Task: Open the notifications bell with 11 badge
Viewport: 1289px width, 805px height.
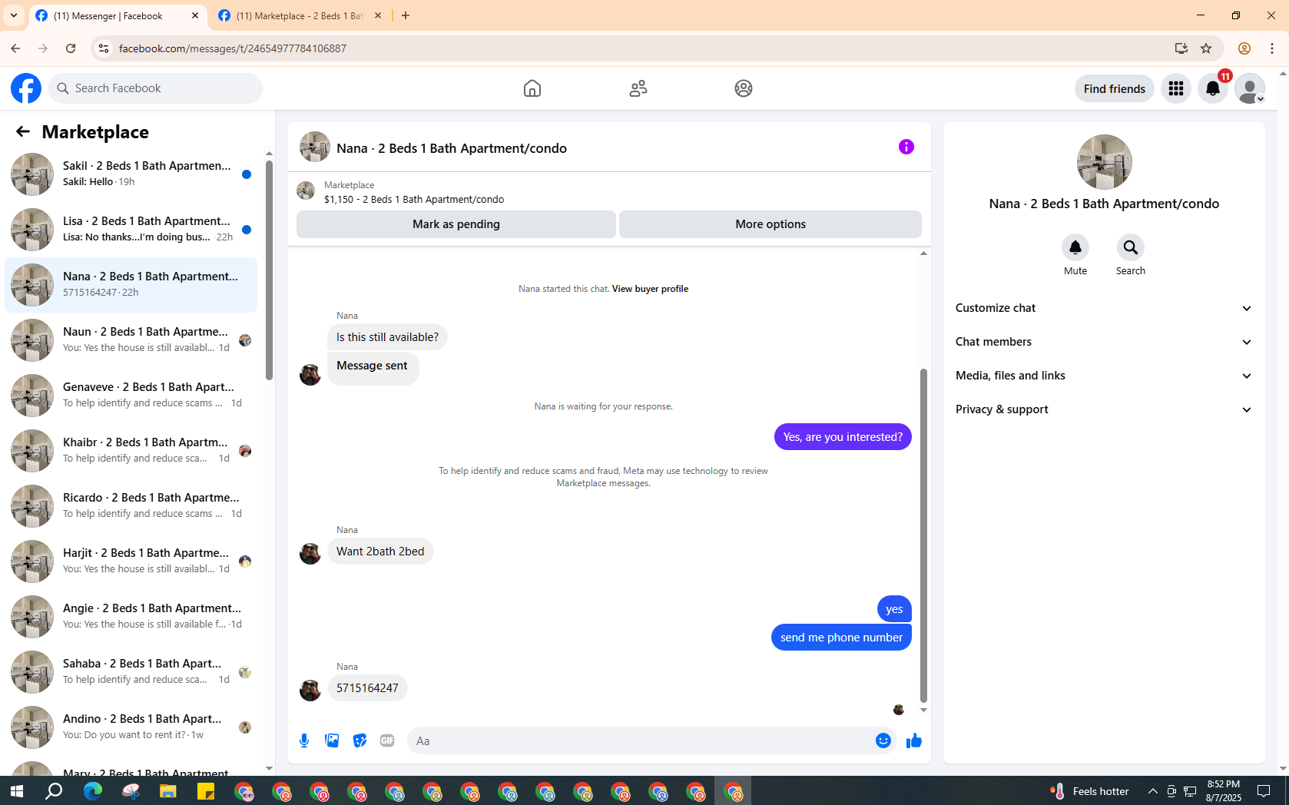Action: (1212, 88)
